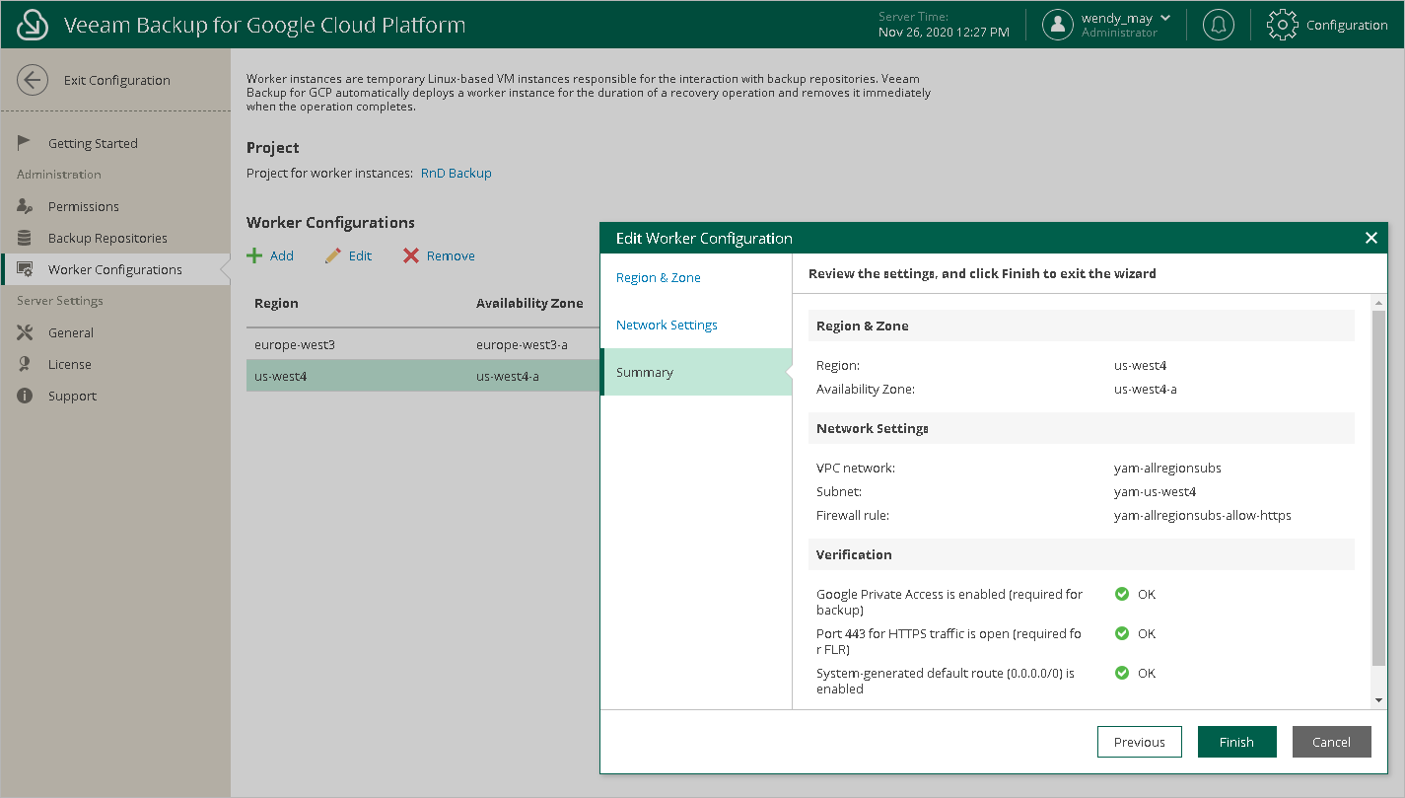
Task: Expand the wendy_may account dropdown arrow
Action: [1165, 18]
